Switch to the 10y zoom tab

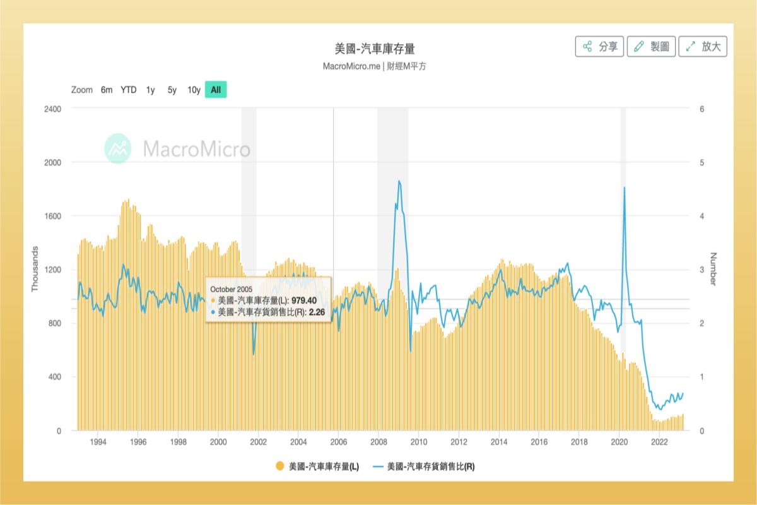coord(194,90)
